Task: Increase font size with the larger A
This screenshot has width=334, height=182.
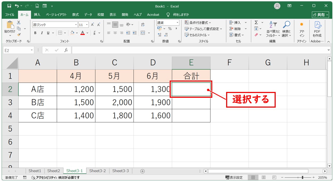Action: [92, 25]
